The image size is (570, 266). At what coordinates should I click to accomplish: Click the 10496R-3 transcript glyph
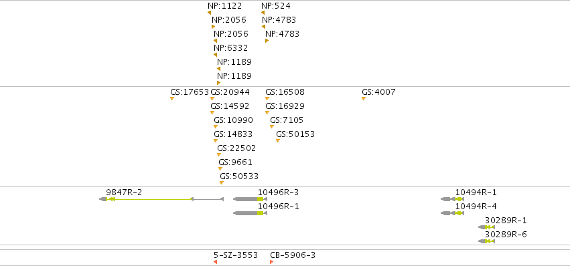point(250,199)
